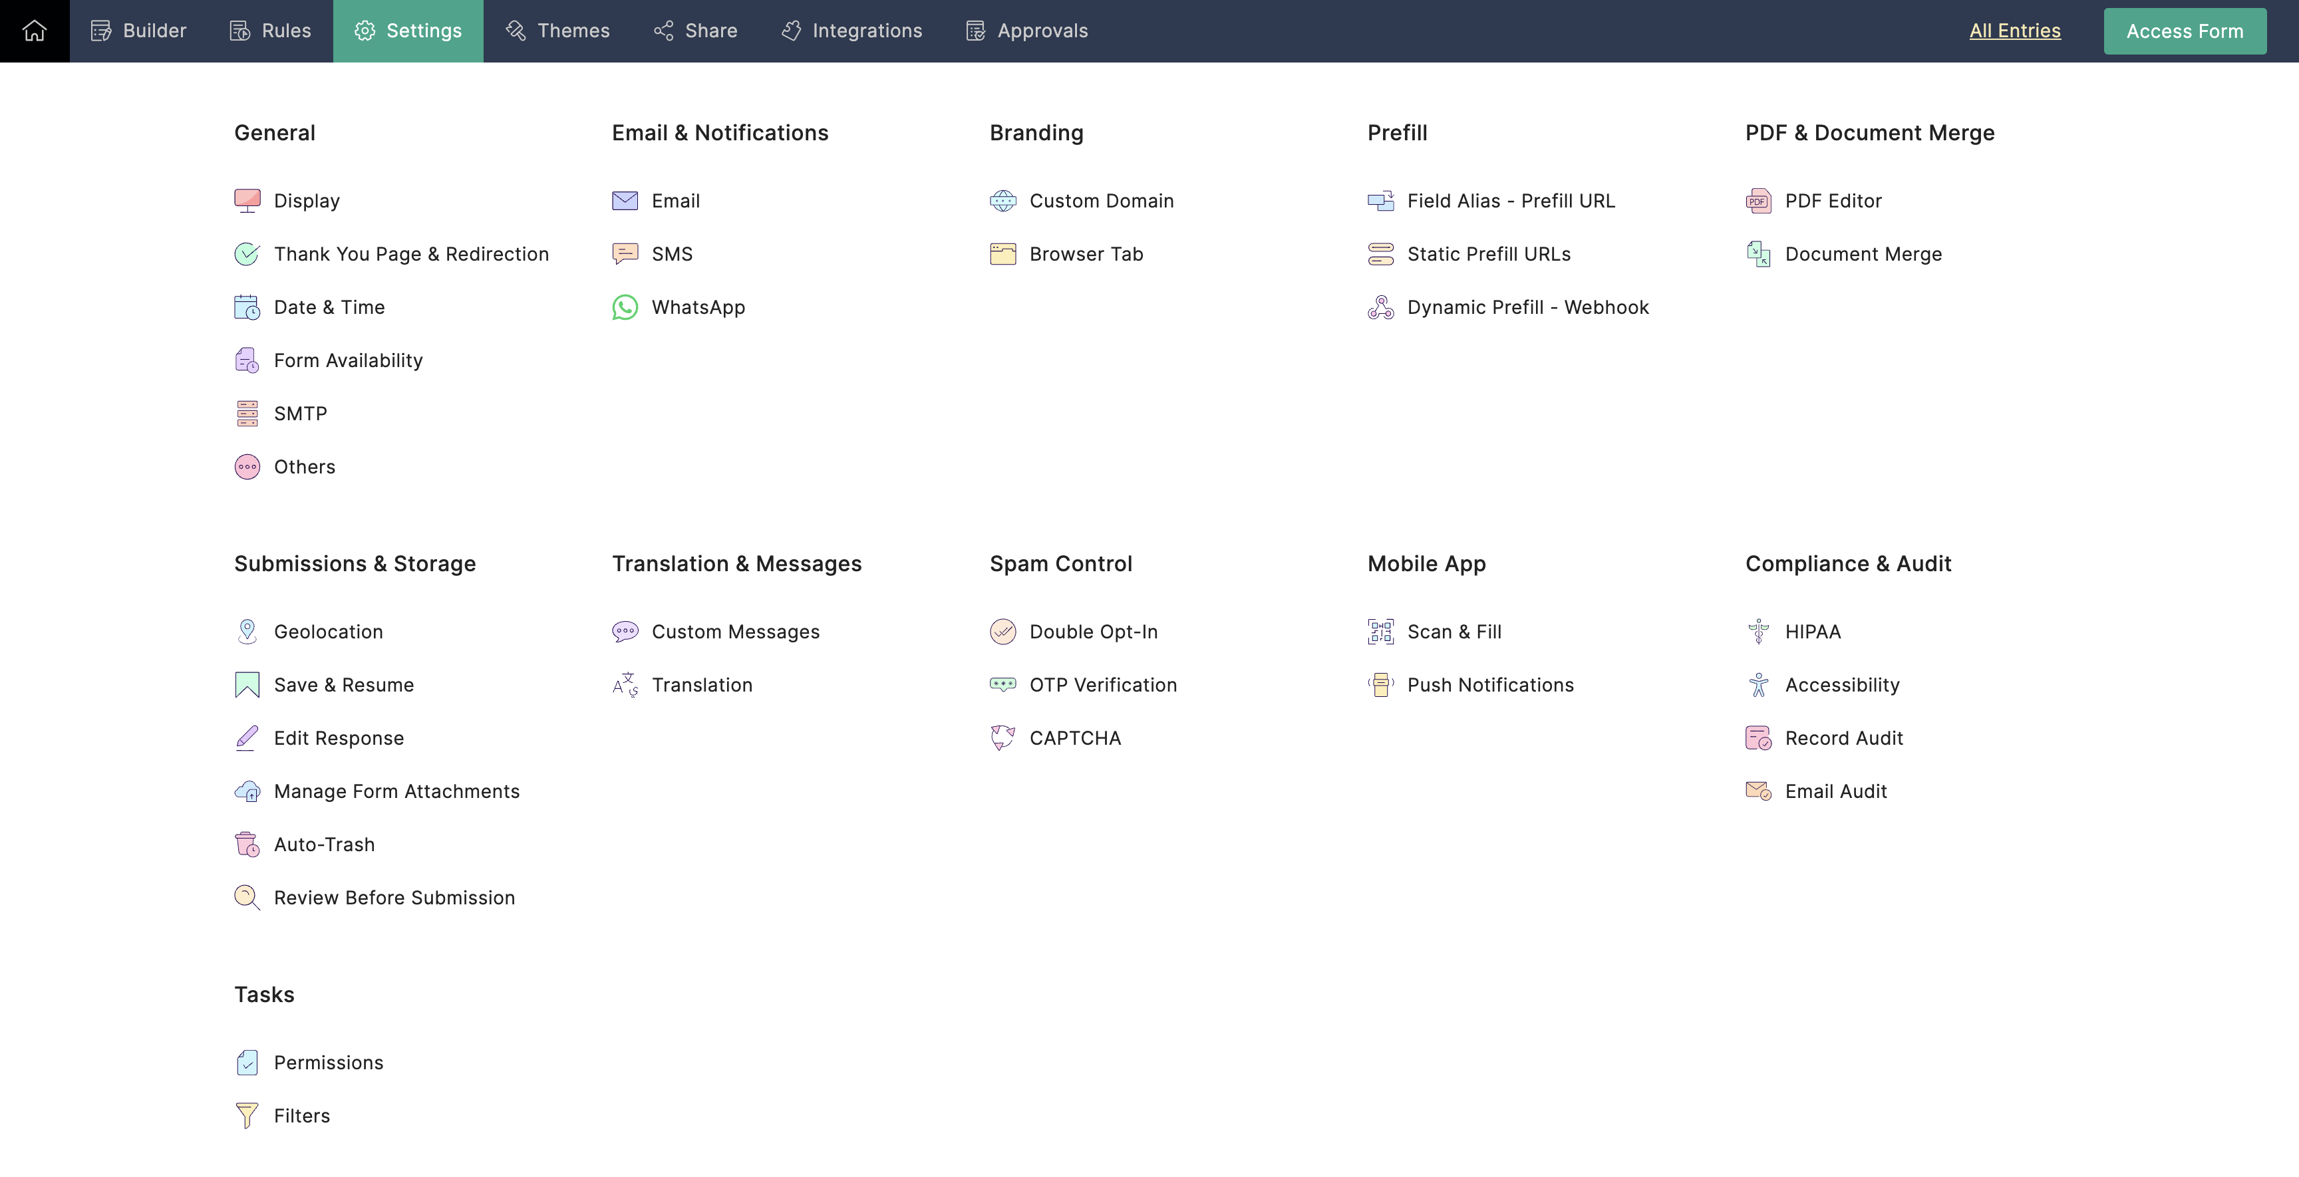Click the Geolocation pin icon
The image size is (2299, 1177).
point(247,632)
